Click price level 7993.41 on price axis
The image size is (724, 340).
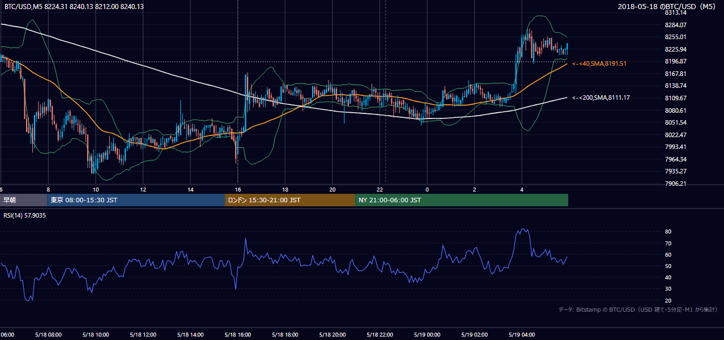pos(675,147)
